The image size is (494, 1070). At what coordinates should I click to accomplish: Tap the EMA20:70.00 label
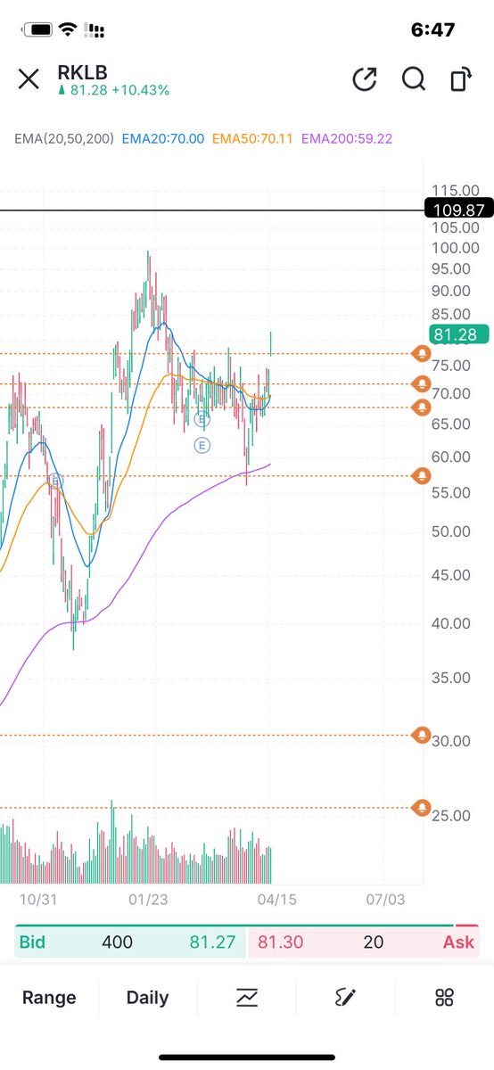pyautogui.click(x=163, y=139)
